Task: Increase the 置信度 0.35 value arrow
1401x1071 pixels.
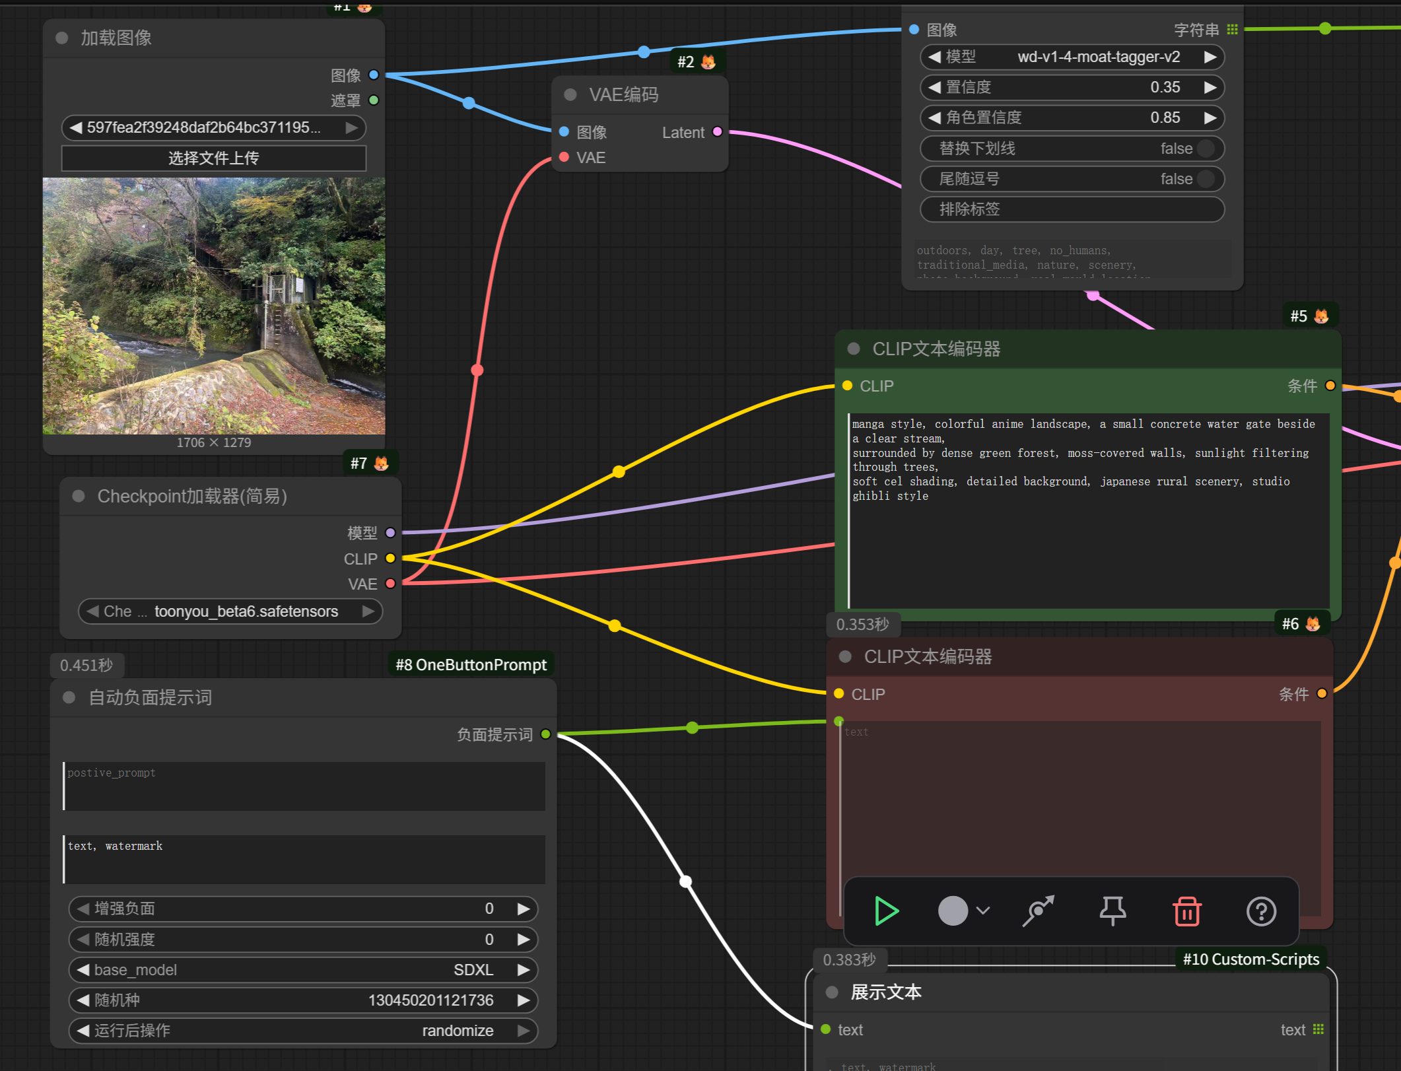Action: pyautogui.click(x=1210, y=87)
